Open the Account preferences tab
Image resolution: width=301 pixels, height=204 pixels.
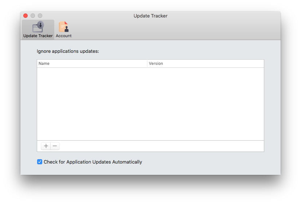coord(64,30)
